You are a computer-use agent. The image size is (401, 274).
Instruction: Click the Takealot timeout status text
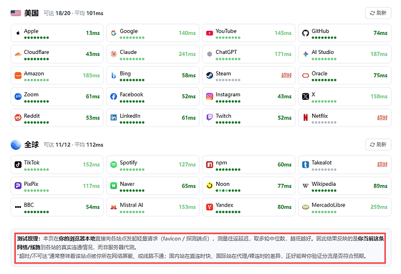(x=382, y=165)
